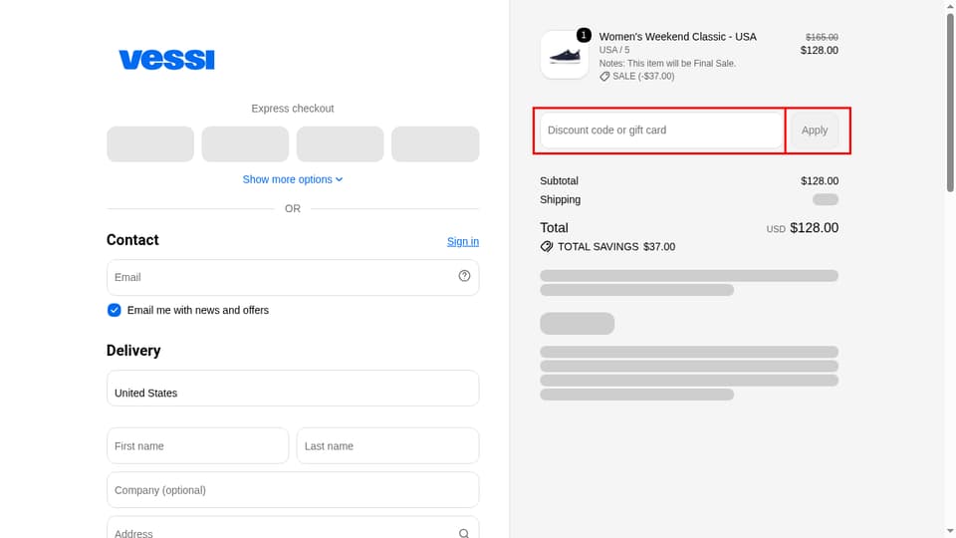
Task: Click the Subtotal $128.00 amount
Action: click(820, 180)
